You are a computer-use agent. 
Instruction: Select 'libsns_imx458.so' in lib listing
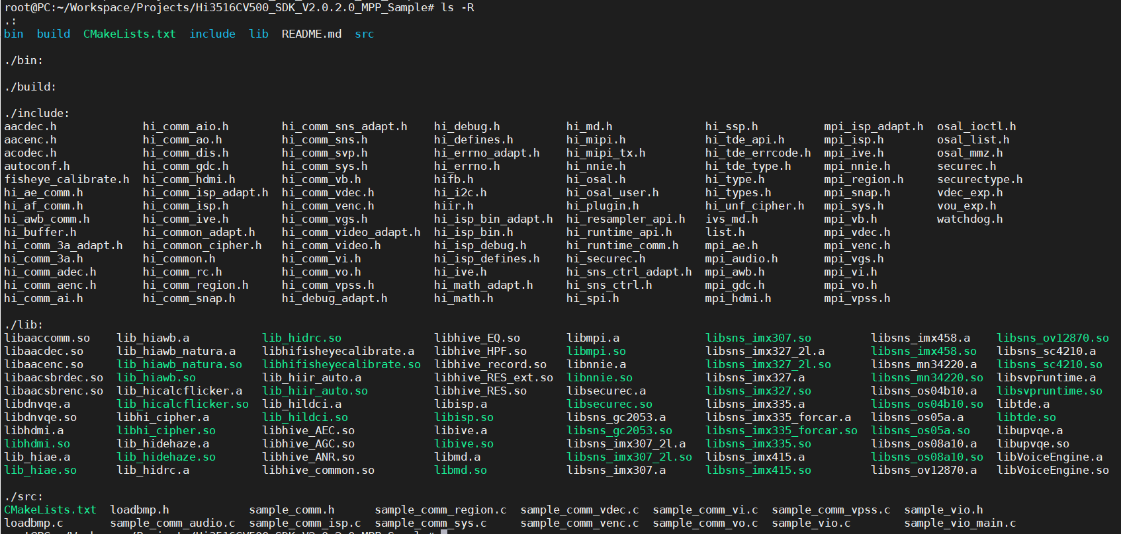tap(924, 351)
